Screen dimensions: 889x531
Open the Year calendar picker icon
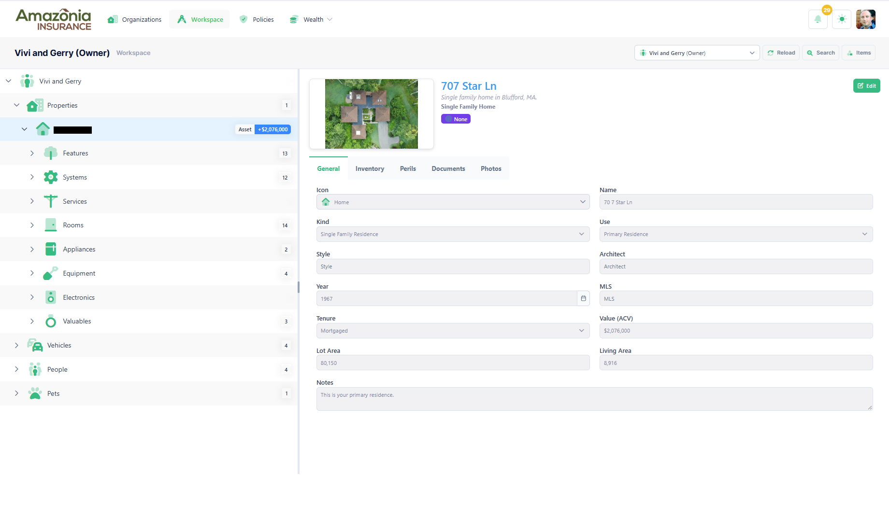(x=583, y=298)
